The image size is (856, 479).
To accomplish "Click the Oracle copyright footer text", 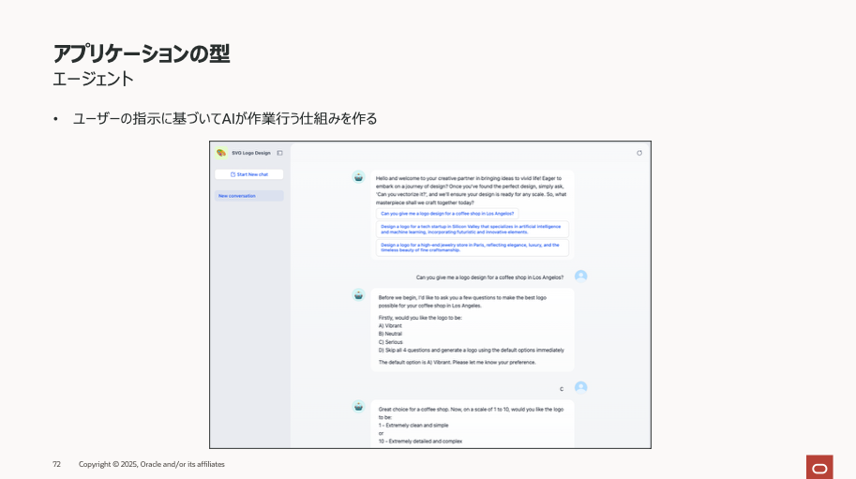I will 152,464.
